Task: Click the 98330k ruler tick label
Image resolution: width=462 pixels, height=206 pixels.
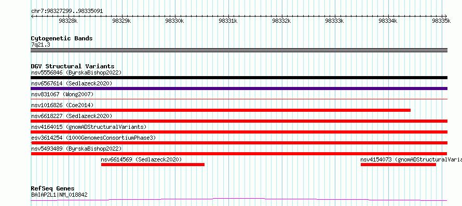Action: tap(175, 21)
